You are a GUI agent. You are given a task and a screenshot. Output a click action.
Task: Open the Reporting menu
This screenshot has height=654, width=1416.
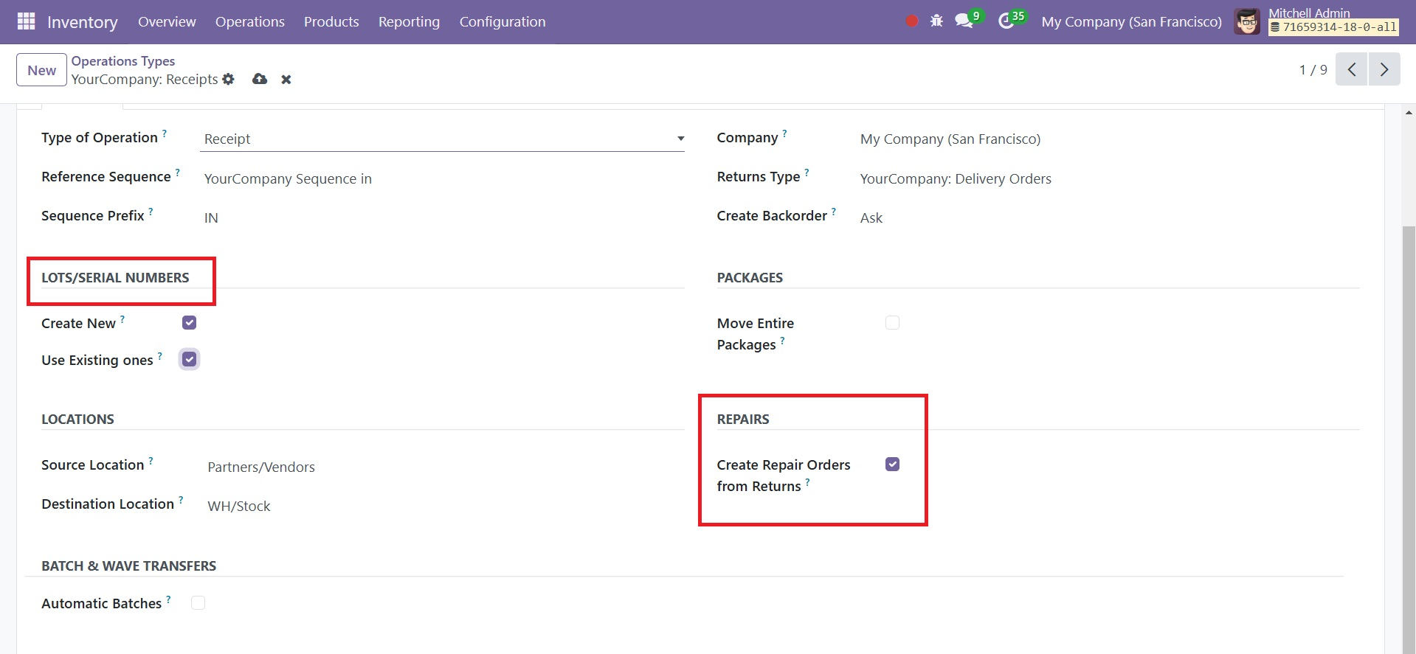[x=409, y=21]
